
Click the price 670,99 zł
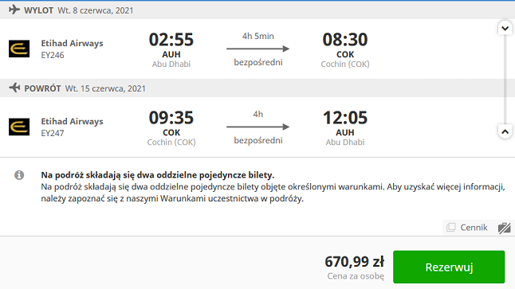tap(355, 262)
